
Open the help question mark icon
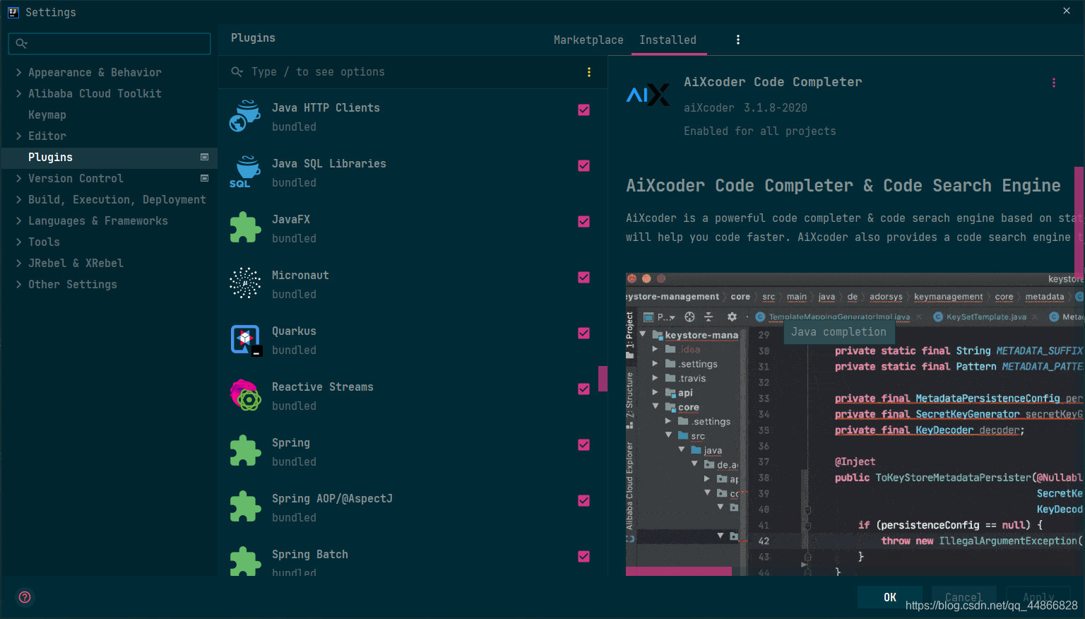[x=25, y=597]
